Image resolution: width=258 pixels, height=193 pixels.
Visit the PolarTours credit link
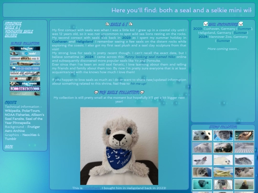click(x=31, y=111)
